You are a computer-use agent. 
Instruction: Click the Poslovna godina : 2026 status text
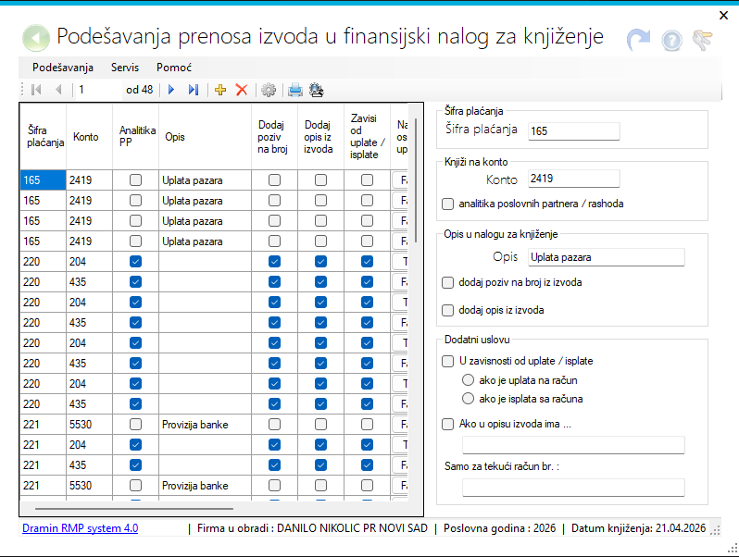pyautogui.click(x=499, y=528)
